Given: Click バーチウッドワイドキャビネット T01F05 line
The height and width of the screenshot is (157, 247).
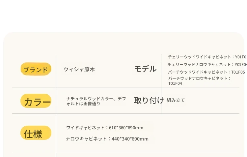Looking at the screenshot, I should pos(206,72).
